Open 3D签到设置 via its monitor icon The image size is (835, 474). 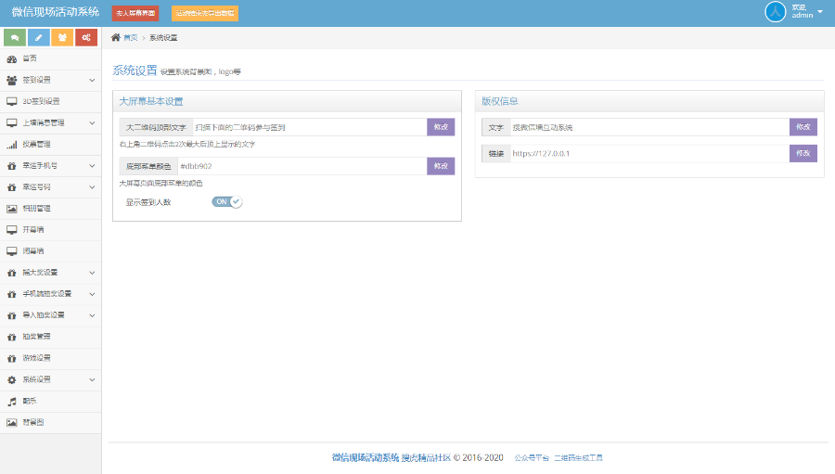pos(12,101)
